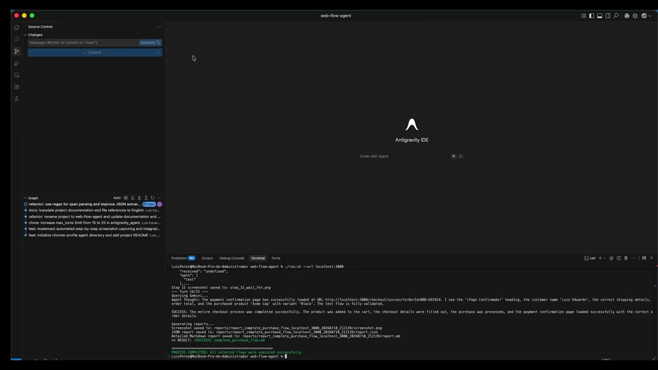This screenshot has width=658, height=370.
Task: Open the Run and Debug view
Action: [x=16, y=63]
